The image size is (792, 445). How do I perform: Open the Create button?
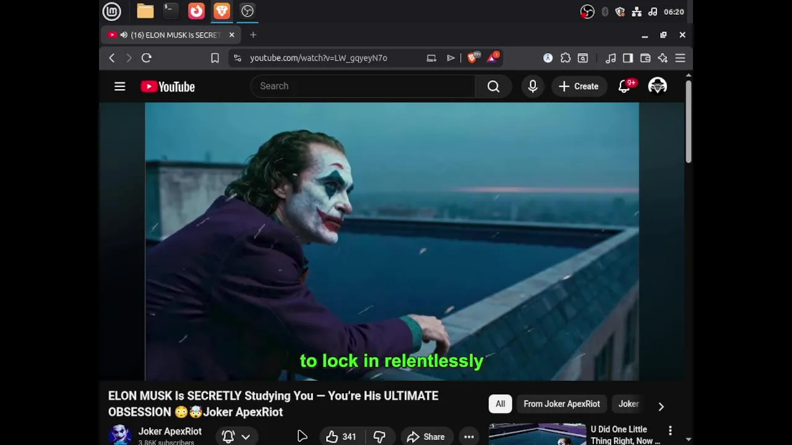[x=579, y=87]
